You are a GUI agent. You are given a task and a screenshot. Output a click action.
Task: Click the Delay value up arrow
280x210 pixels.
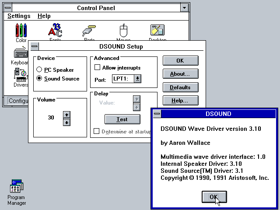tap(136, 99)
